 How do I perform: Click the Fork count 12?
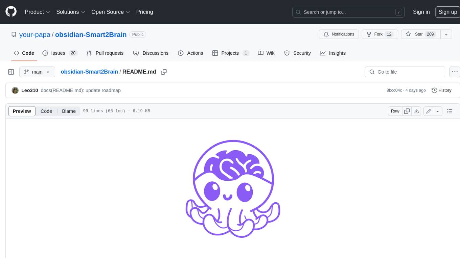click(389, 34)
